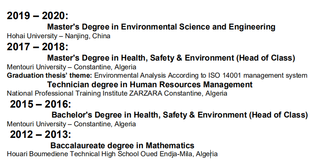The width and height of the screenshot is (320, 163).
Task: Click Bachelor's Degree in Health, Safety & Environment
Action: click(180, 115)
